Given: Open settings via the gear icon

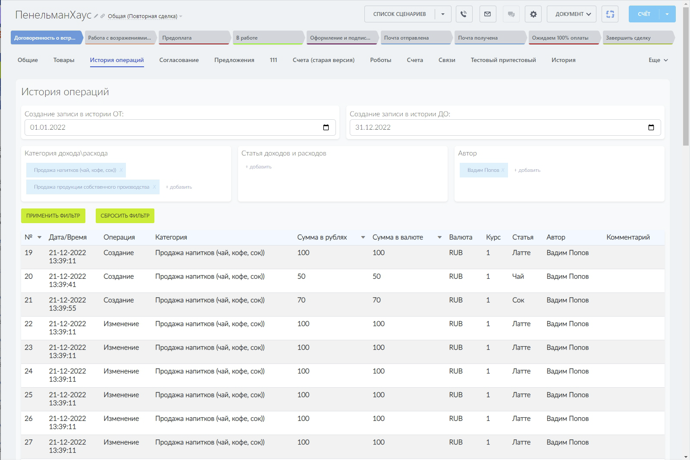Looking at the screenshot, I should (533, 14).
